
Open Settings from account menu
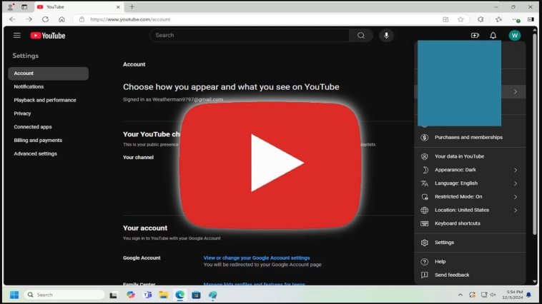(470, 243)
